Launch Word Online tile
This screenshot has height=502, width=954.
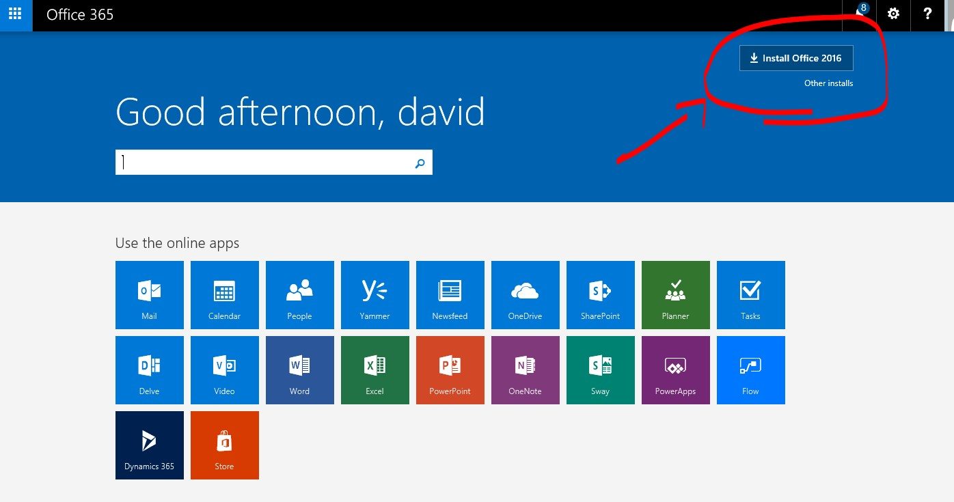pos(300,370)
